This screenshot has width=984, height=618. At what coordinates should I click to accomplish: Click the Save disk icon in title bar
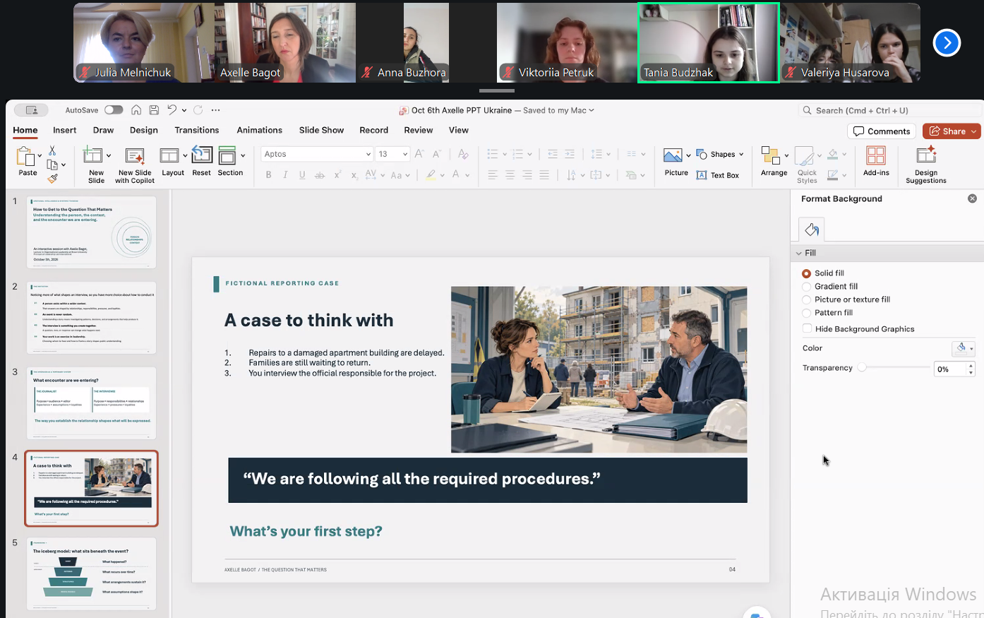(154, 110)
